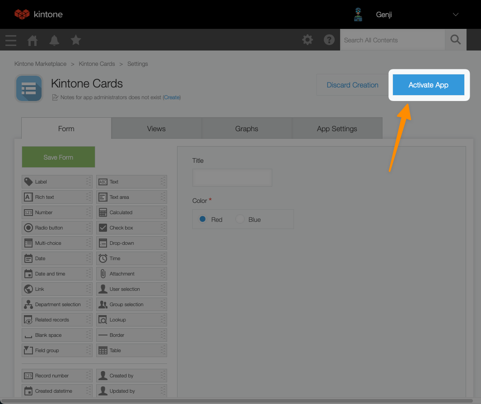The image size is (481, 404).
Task: Open the settings gear icon
Action: pos(308,40)
